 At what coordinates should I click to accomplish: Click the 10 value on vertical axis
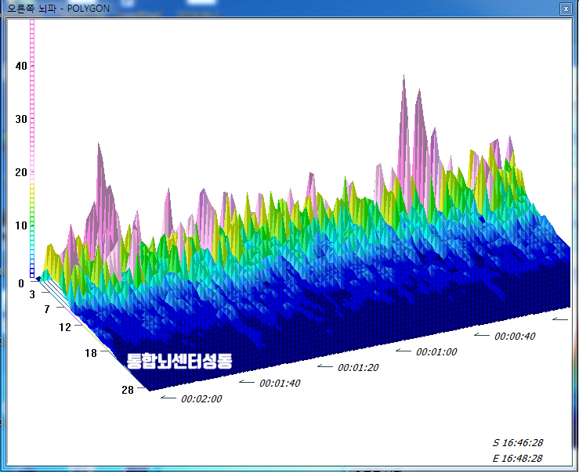21,225
